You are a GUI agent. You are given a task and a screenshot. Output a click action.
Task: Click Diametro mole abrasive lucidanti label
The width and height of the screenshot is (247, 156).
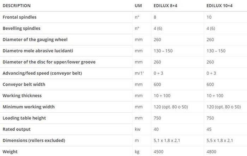click(38, 51)
